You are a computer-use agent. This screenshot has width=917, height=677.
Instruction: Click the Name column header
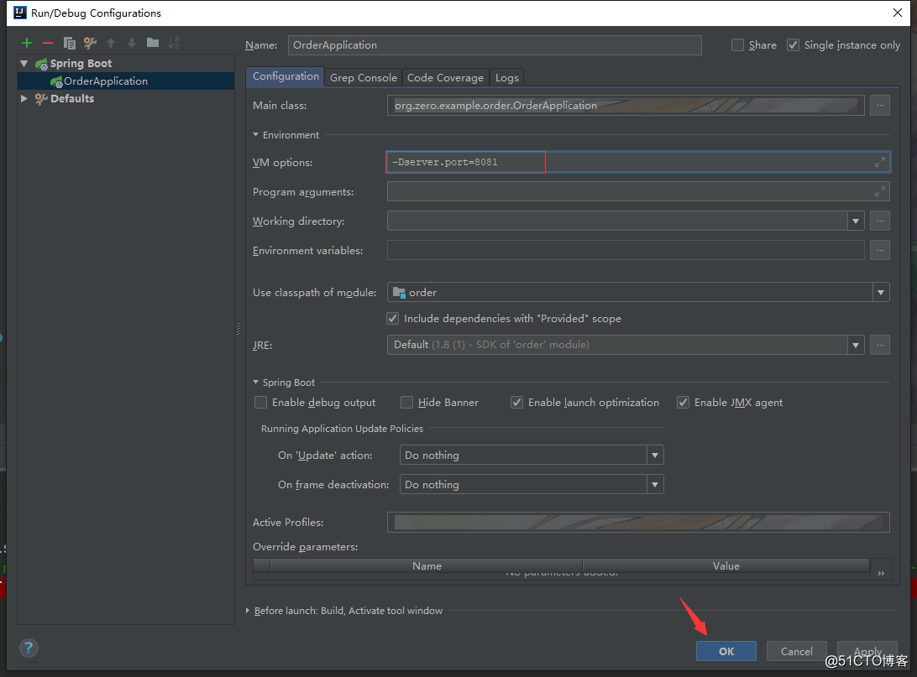(x=427, y=565)
